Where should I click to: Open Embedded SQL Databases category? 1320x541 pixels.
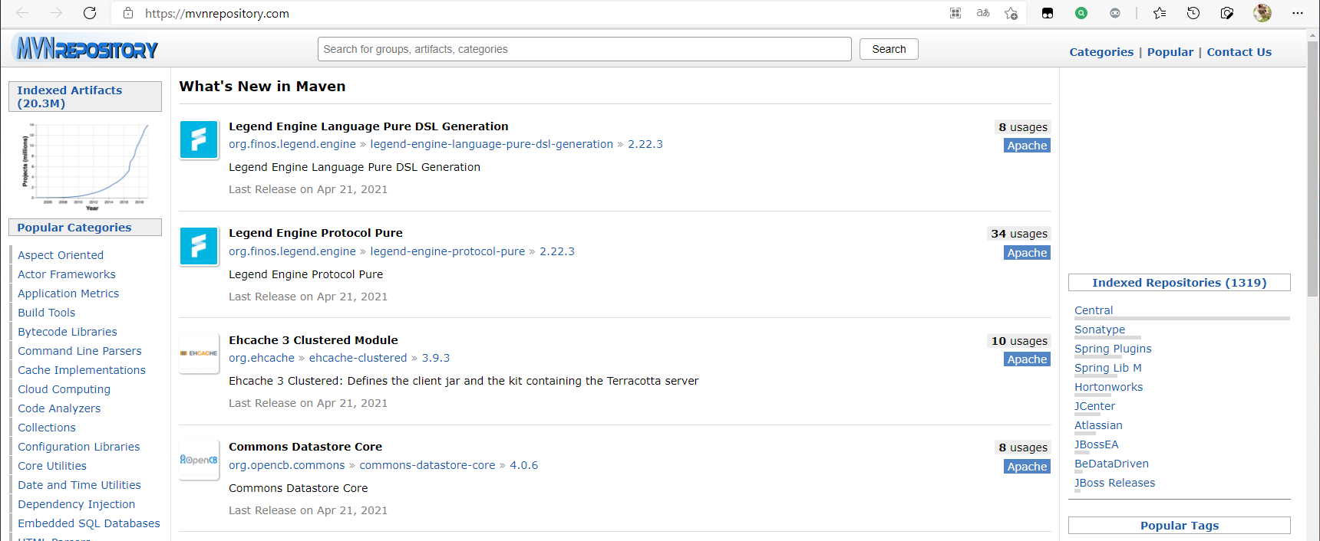tap(89, 523)
